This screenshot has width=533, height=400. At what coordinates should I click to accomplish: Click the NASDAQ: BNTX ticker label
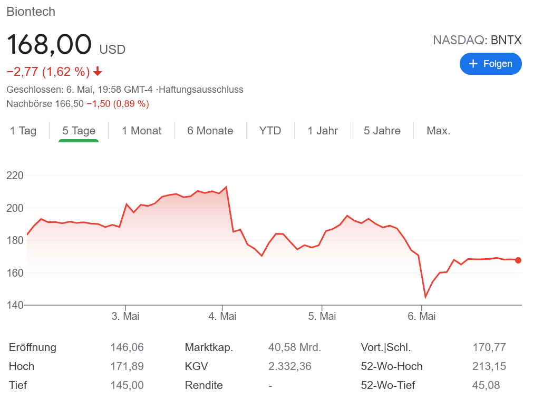[x=477, y=40]
